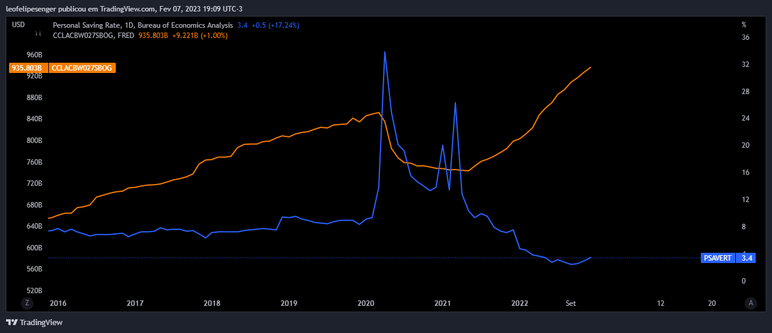Click the blue 3.4 value tag
The width and height of the screenshot is (772, 333).
747,258
